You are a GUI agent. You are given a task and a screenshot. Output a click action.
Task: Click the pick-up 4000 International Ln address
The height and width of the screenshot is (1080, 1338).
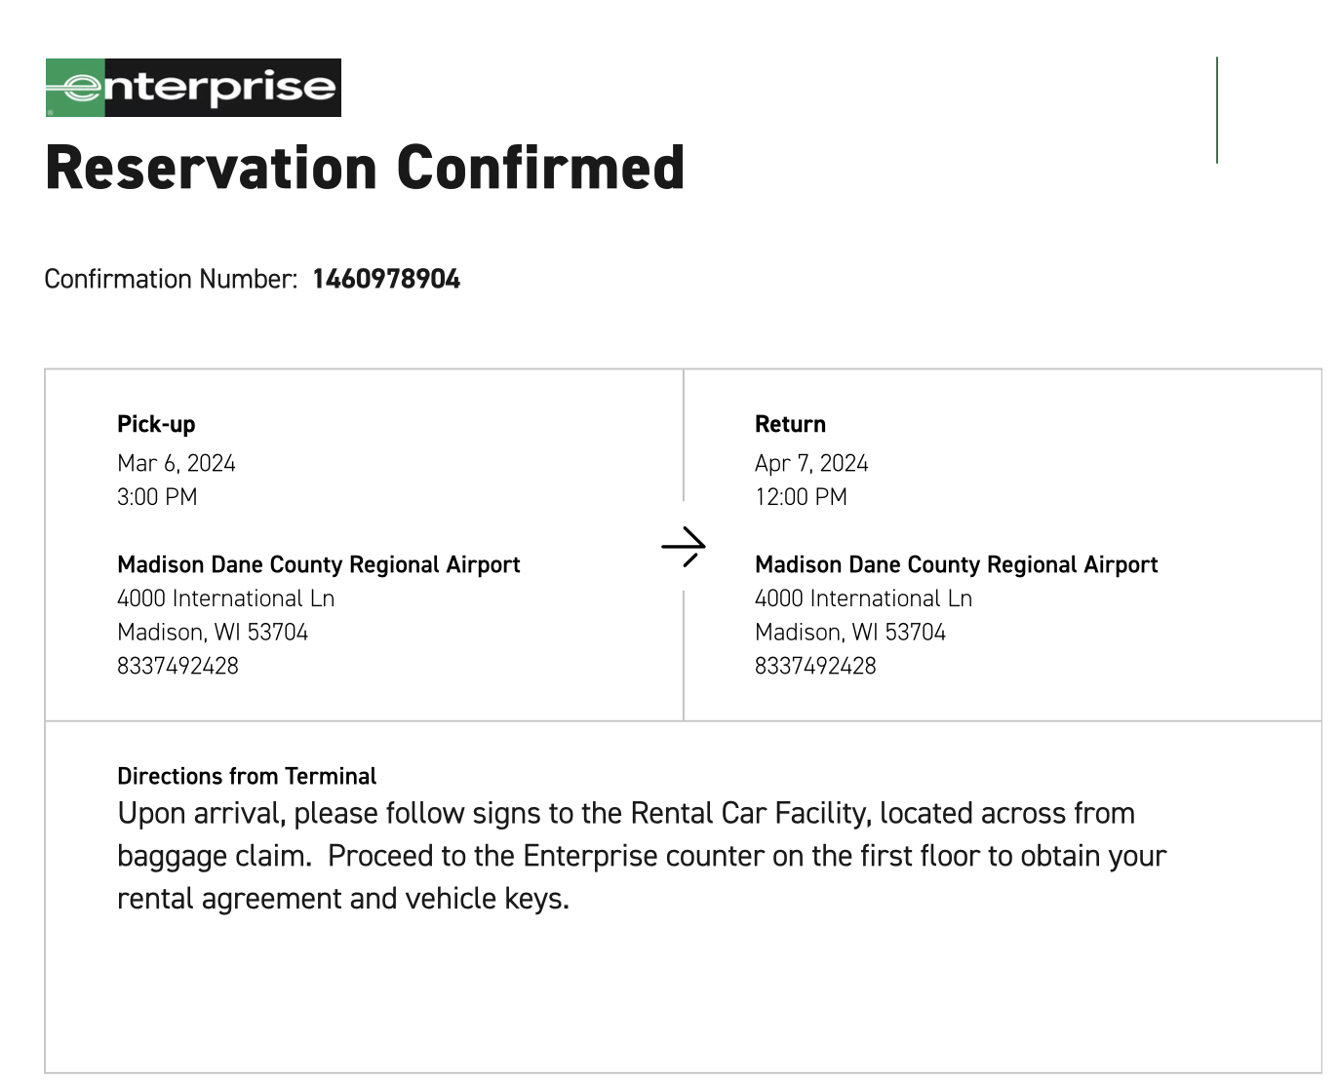225,598
